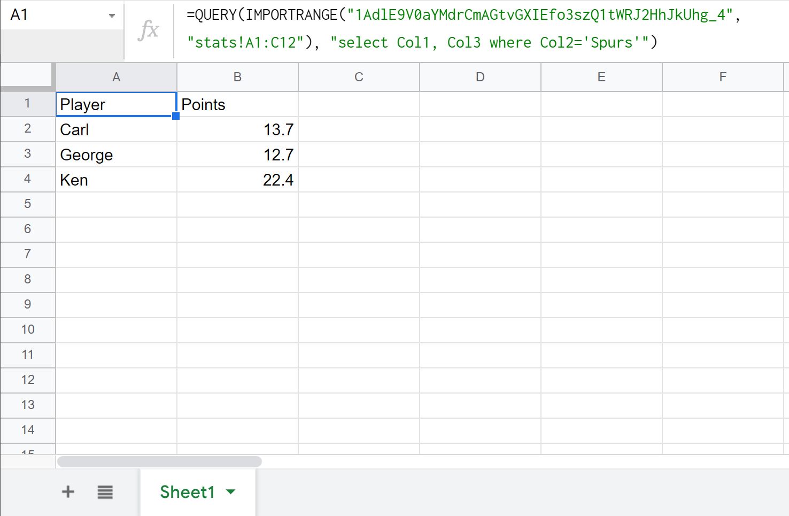Click the horizontal scrollbar thumb
The image size is (789, 516).
tap(159, 461)
